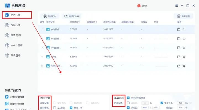Click the 缩放比 scale ratio field
The width and height of the screenshot is (199, 110).
point(180,108)
